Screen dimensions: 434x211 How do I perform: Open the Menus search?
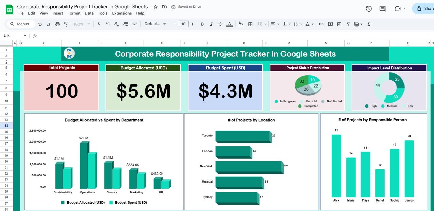20,24
